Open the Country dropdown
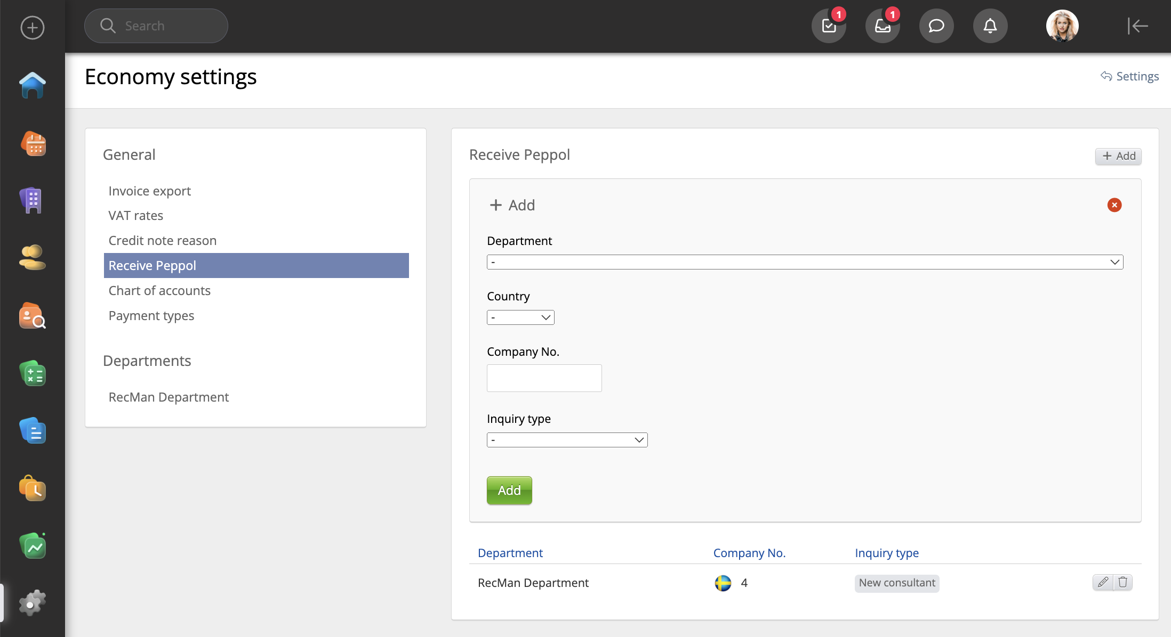 pyautogui.click(x=520, y=317)
